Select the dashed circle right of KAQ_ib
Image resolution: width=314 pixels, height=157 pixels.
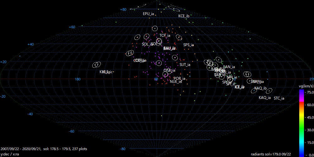click(x=269, y=91)
